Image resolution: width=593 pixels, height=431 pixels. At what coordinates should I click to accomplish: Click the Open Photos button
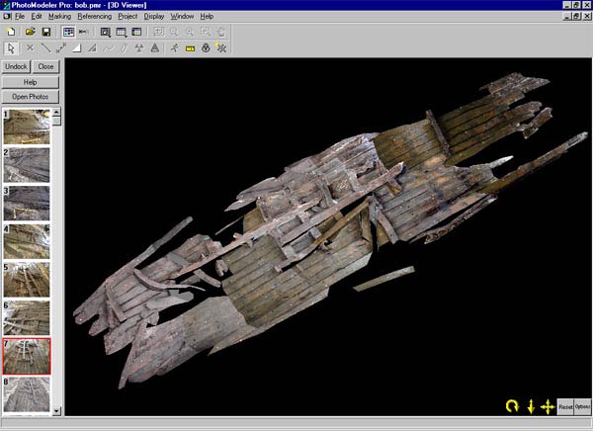(x=31, y=97)
